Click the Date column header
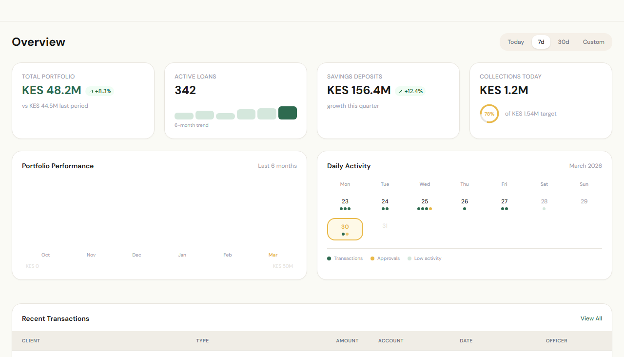This screenshot has width=624, height=357. pyautogui.click(x=466, y=341)
